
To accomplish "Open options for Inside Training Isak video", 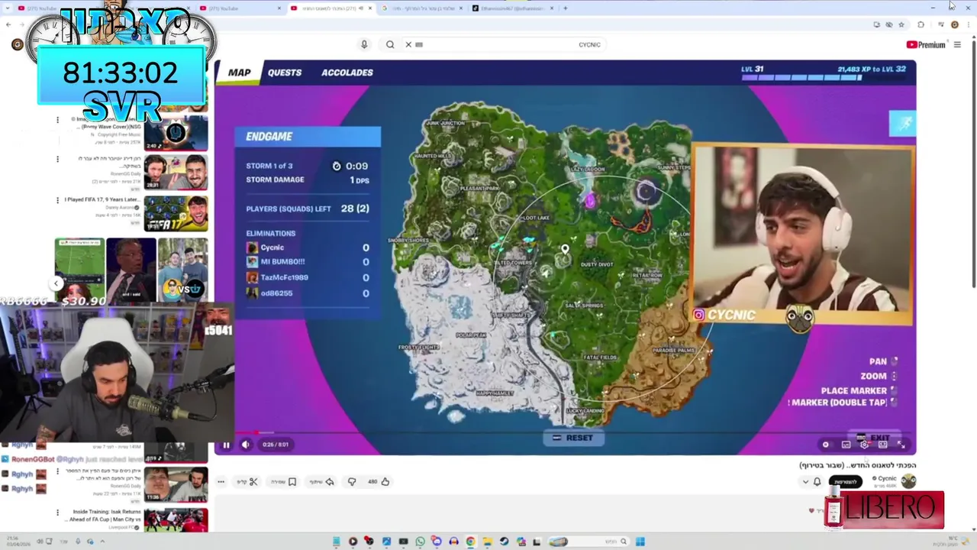I will pos(57,512).
